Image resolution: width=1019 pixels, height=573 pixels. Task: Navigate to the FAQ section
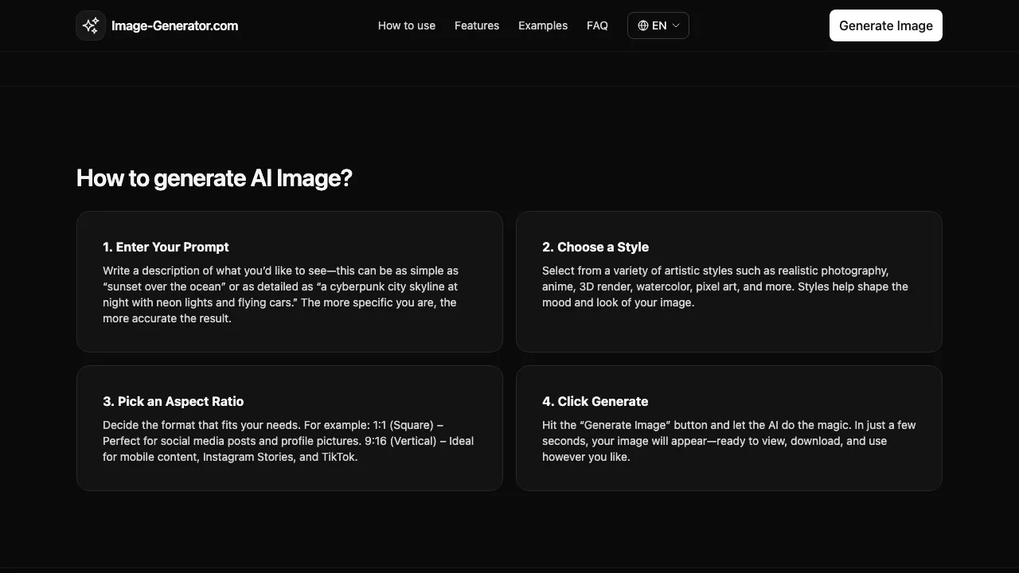tap(597, 25)
